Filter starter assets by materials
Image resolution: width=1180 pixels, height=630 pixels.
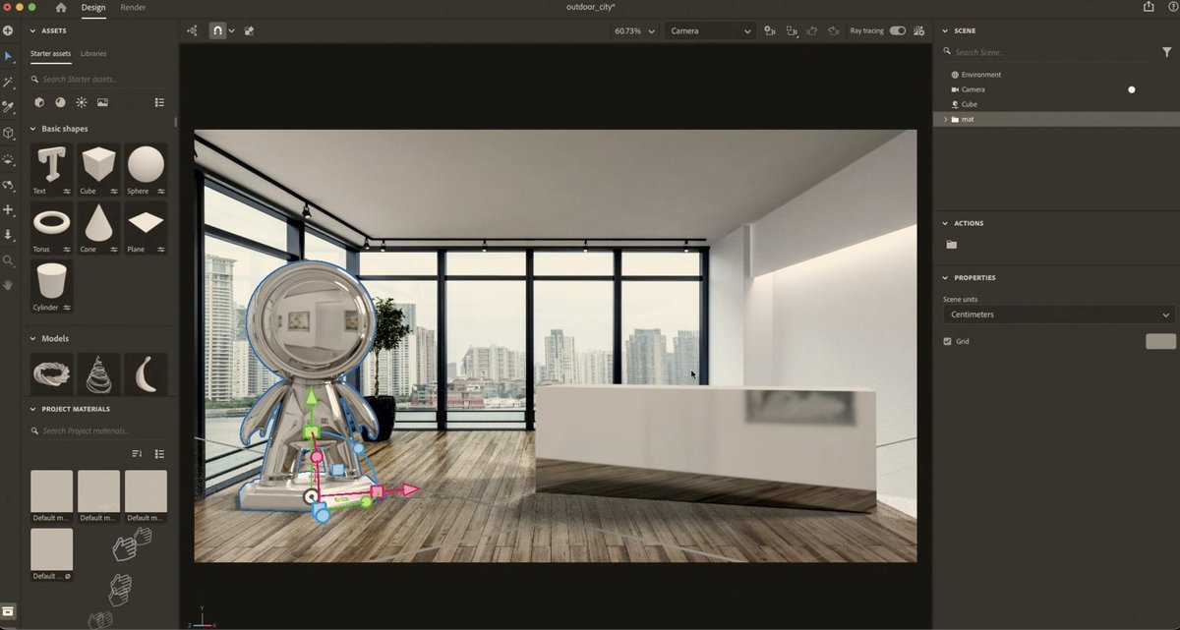(x=60, y=102)
